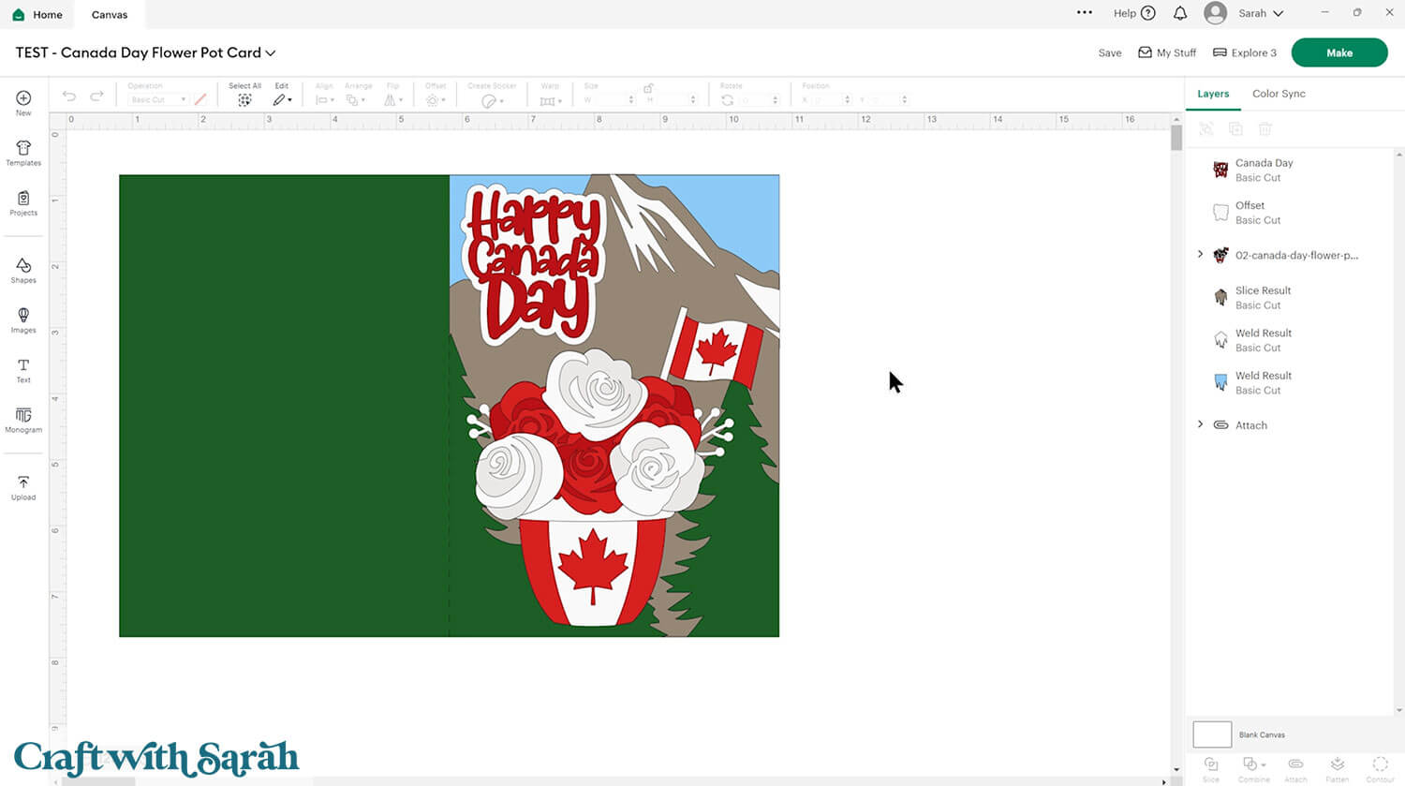Click the Delete layer trash icon
This screenshot has width=1405, height=786.
click(x=1265, y=128)
